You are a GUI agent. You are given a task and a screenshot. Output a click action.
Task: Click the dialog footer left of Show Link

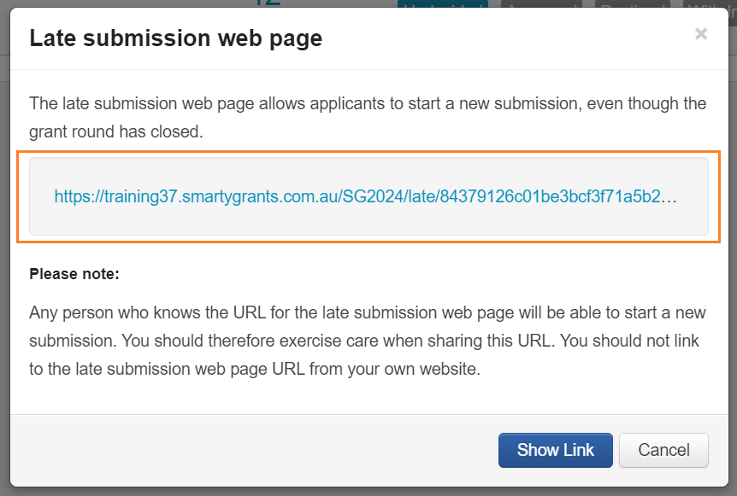click(x=256, y=450)
